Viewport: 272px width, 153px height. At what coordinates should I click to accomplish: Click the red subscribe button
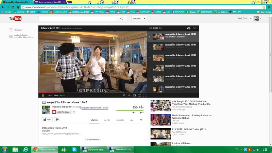[61, 112]
